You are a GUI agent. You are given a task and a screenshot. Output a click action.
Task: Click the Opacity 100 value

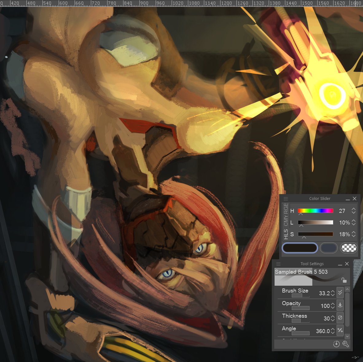click(x=325, y=306)
